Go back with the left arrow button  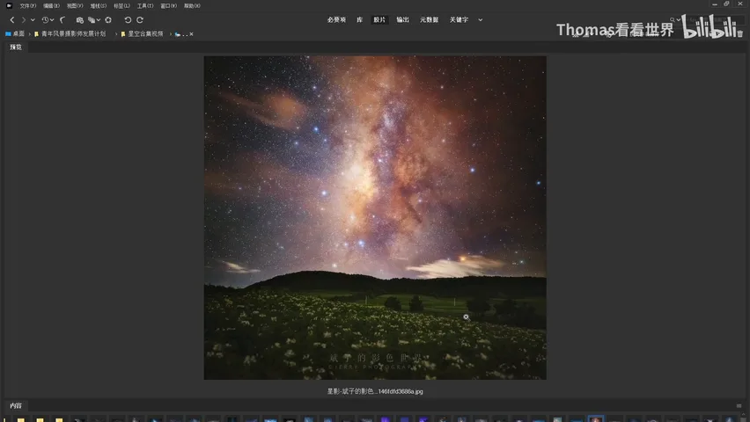pyautogui.click(x=12, y=20)
